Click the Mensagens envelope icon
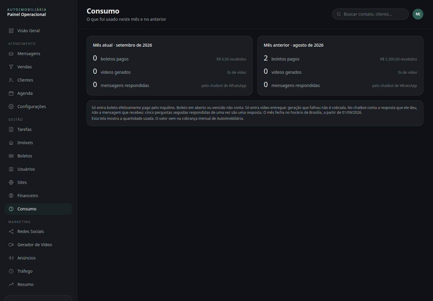Screen dimensions: 433x301 click(x=11, y=54)
